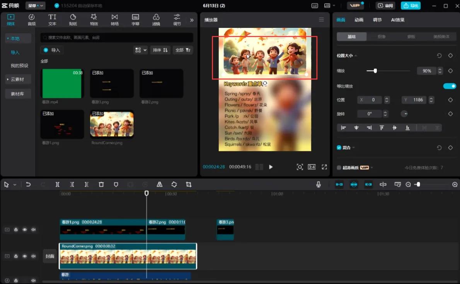Click the 缩放 scale slider handle
The image size is (460, 284).
pyautogui.click(x=375, y=71)
